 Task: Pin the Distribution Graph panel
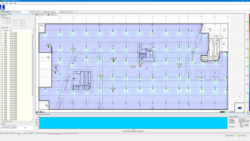247,114
